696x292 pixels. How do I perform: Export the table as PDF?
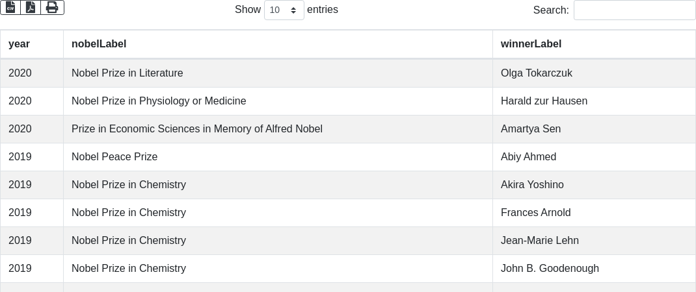coord(31,7)
